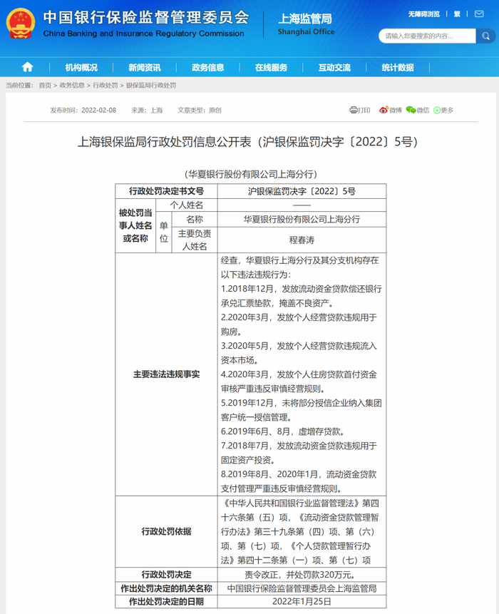Click the 行政处罚决定 cell
The image size is (499, 614).
point(166,575)
